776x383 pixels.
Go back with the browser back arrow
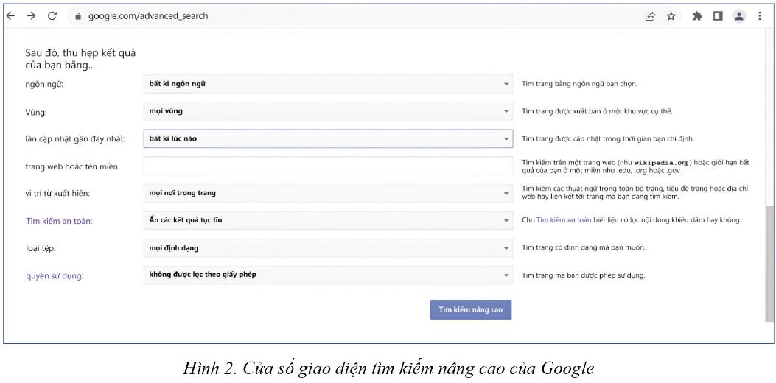pyautogui.click(x=10, y=15)
